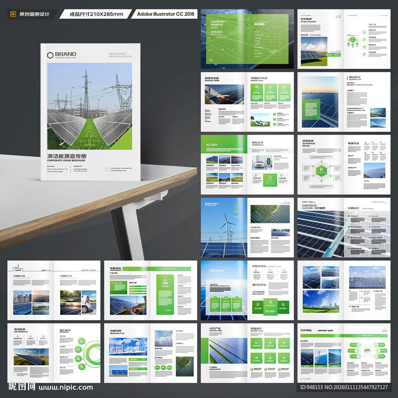Click the '电力云平台' heading
Image resolution: width=398 pixels, height=398 pixels.
click(259, 285)
